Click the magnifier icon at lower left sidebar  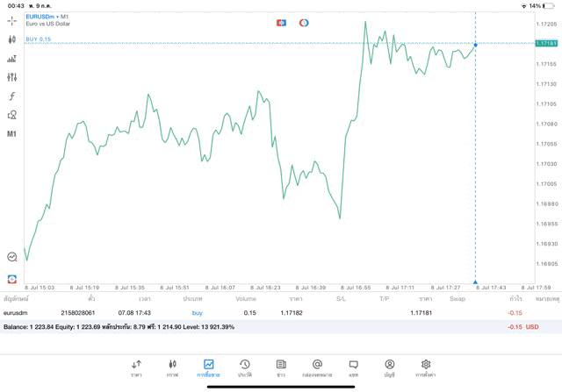(x=12, y=257)
